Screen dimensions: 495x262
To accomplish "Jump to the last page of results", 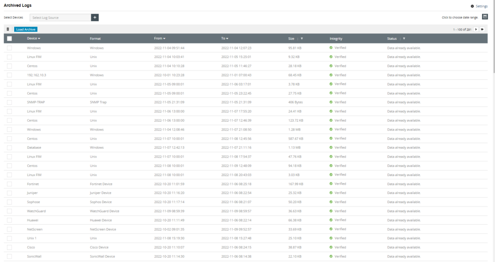I will click(482, 29).
